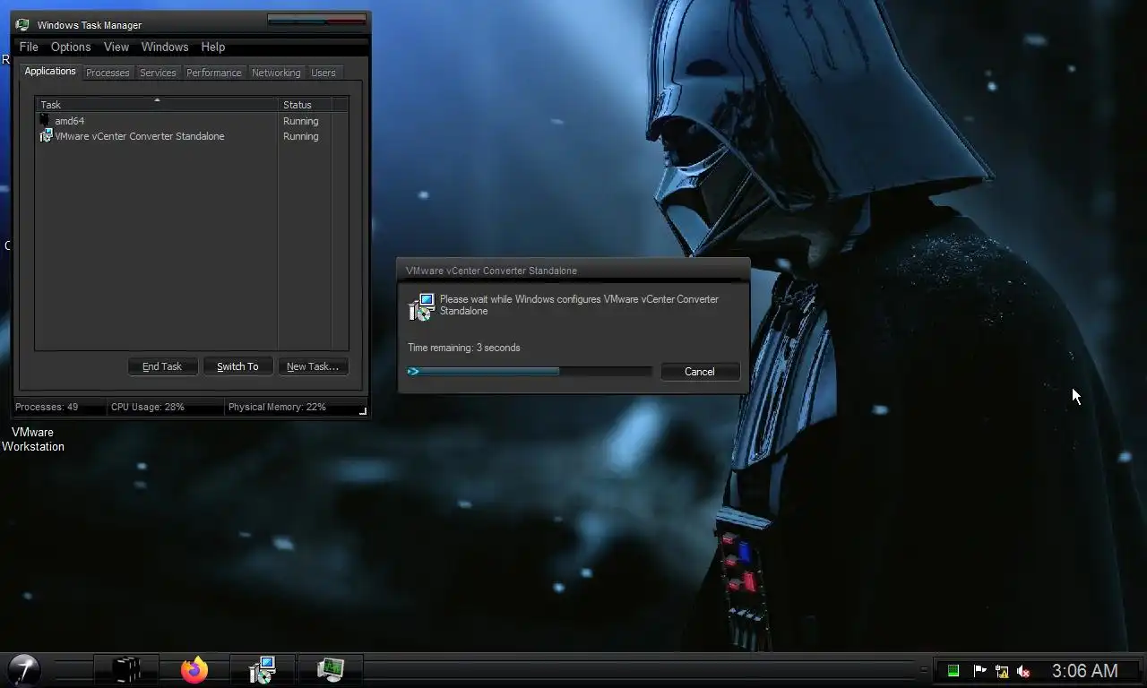The width and height of the screenshot is (1147, 688).
Task: Click the Task Manager title bar icon
Action: [22, 25]
